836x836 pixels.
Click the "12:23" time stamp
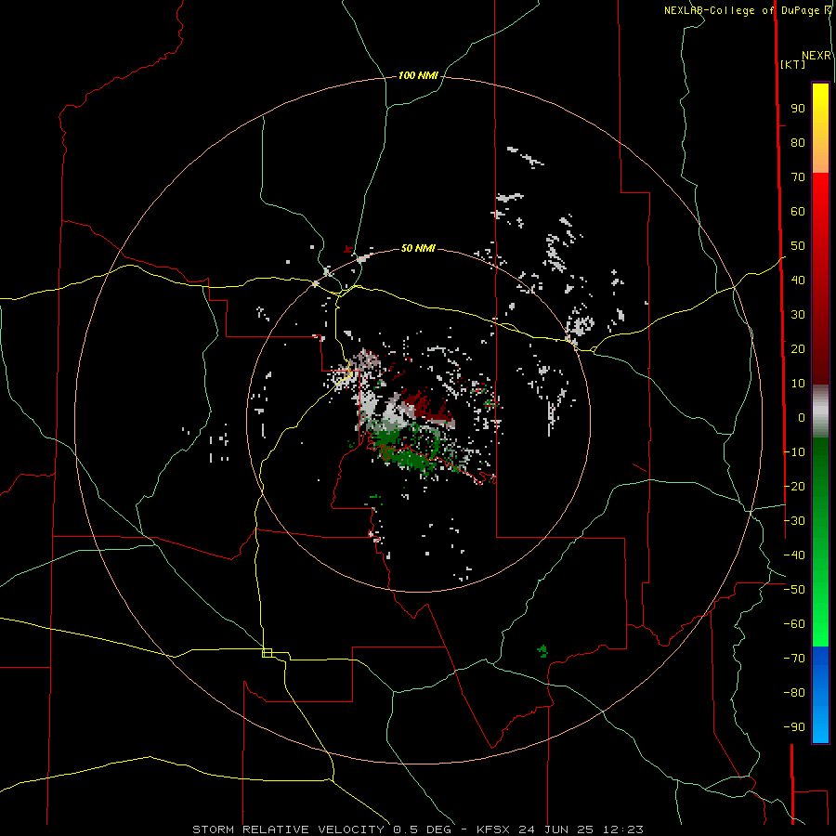coord(623,829)
